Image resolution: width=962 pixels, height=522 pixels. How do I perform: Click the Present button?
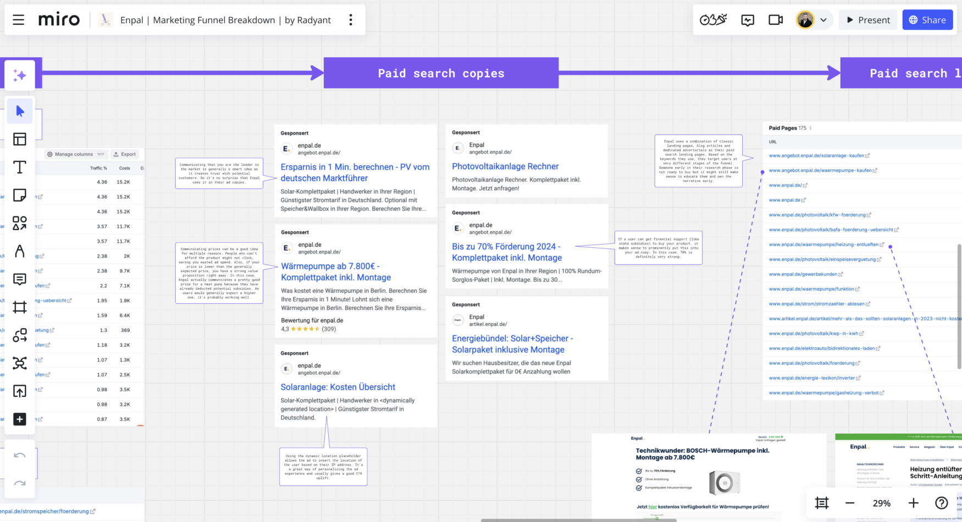[x=868, y=20]
